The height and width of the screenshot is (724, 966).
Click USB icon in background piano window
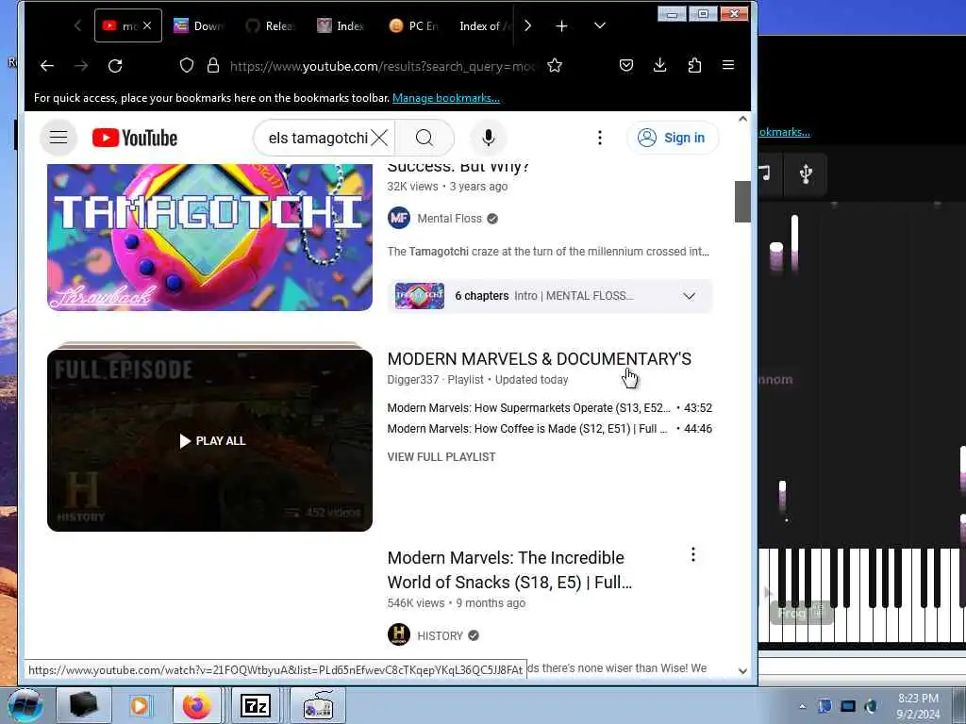[806, 173]
